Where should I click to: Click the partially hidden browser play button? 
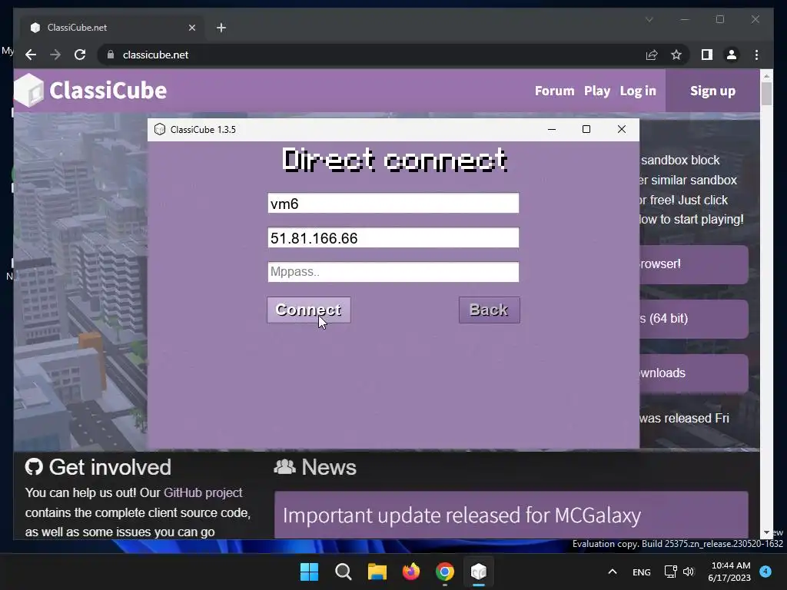(694, 264)
